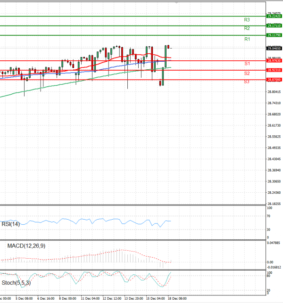Click the chart shift triangle marker at top
The width and height of the screenshot is (283, 303).
(176, 3)
